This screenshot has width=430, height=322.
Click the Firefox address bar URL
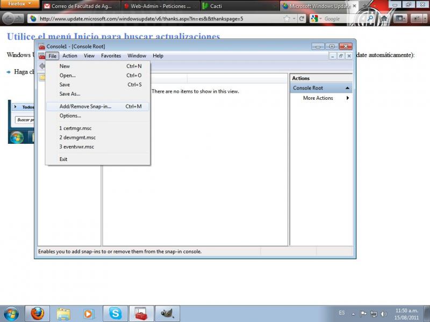click(x=141, y=19)
